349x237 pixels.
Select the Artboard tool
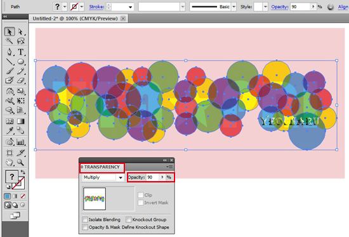tap(10, 152)
